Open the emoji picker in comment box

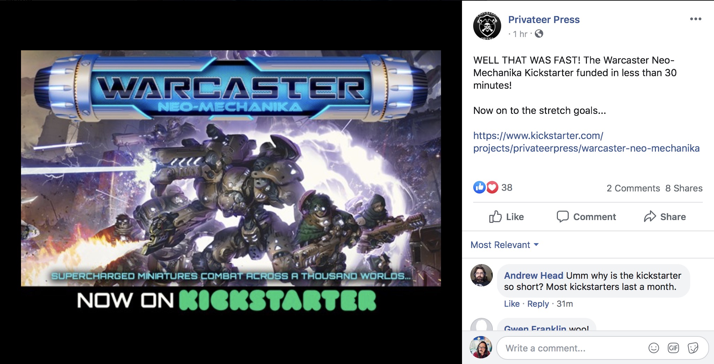653,348
